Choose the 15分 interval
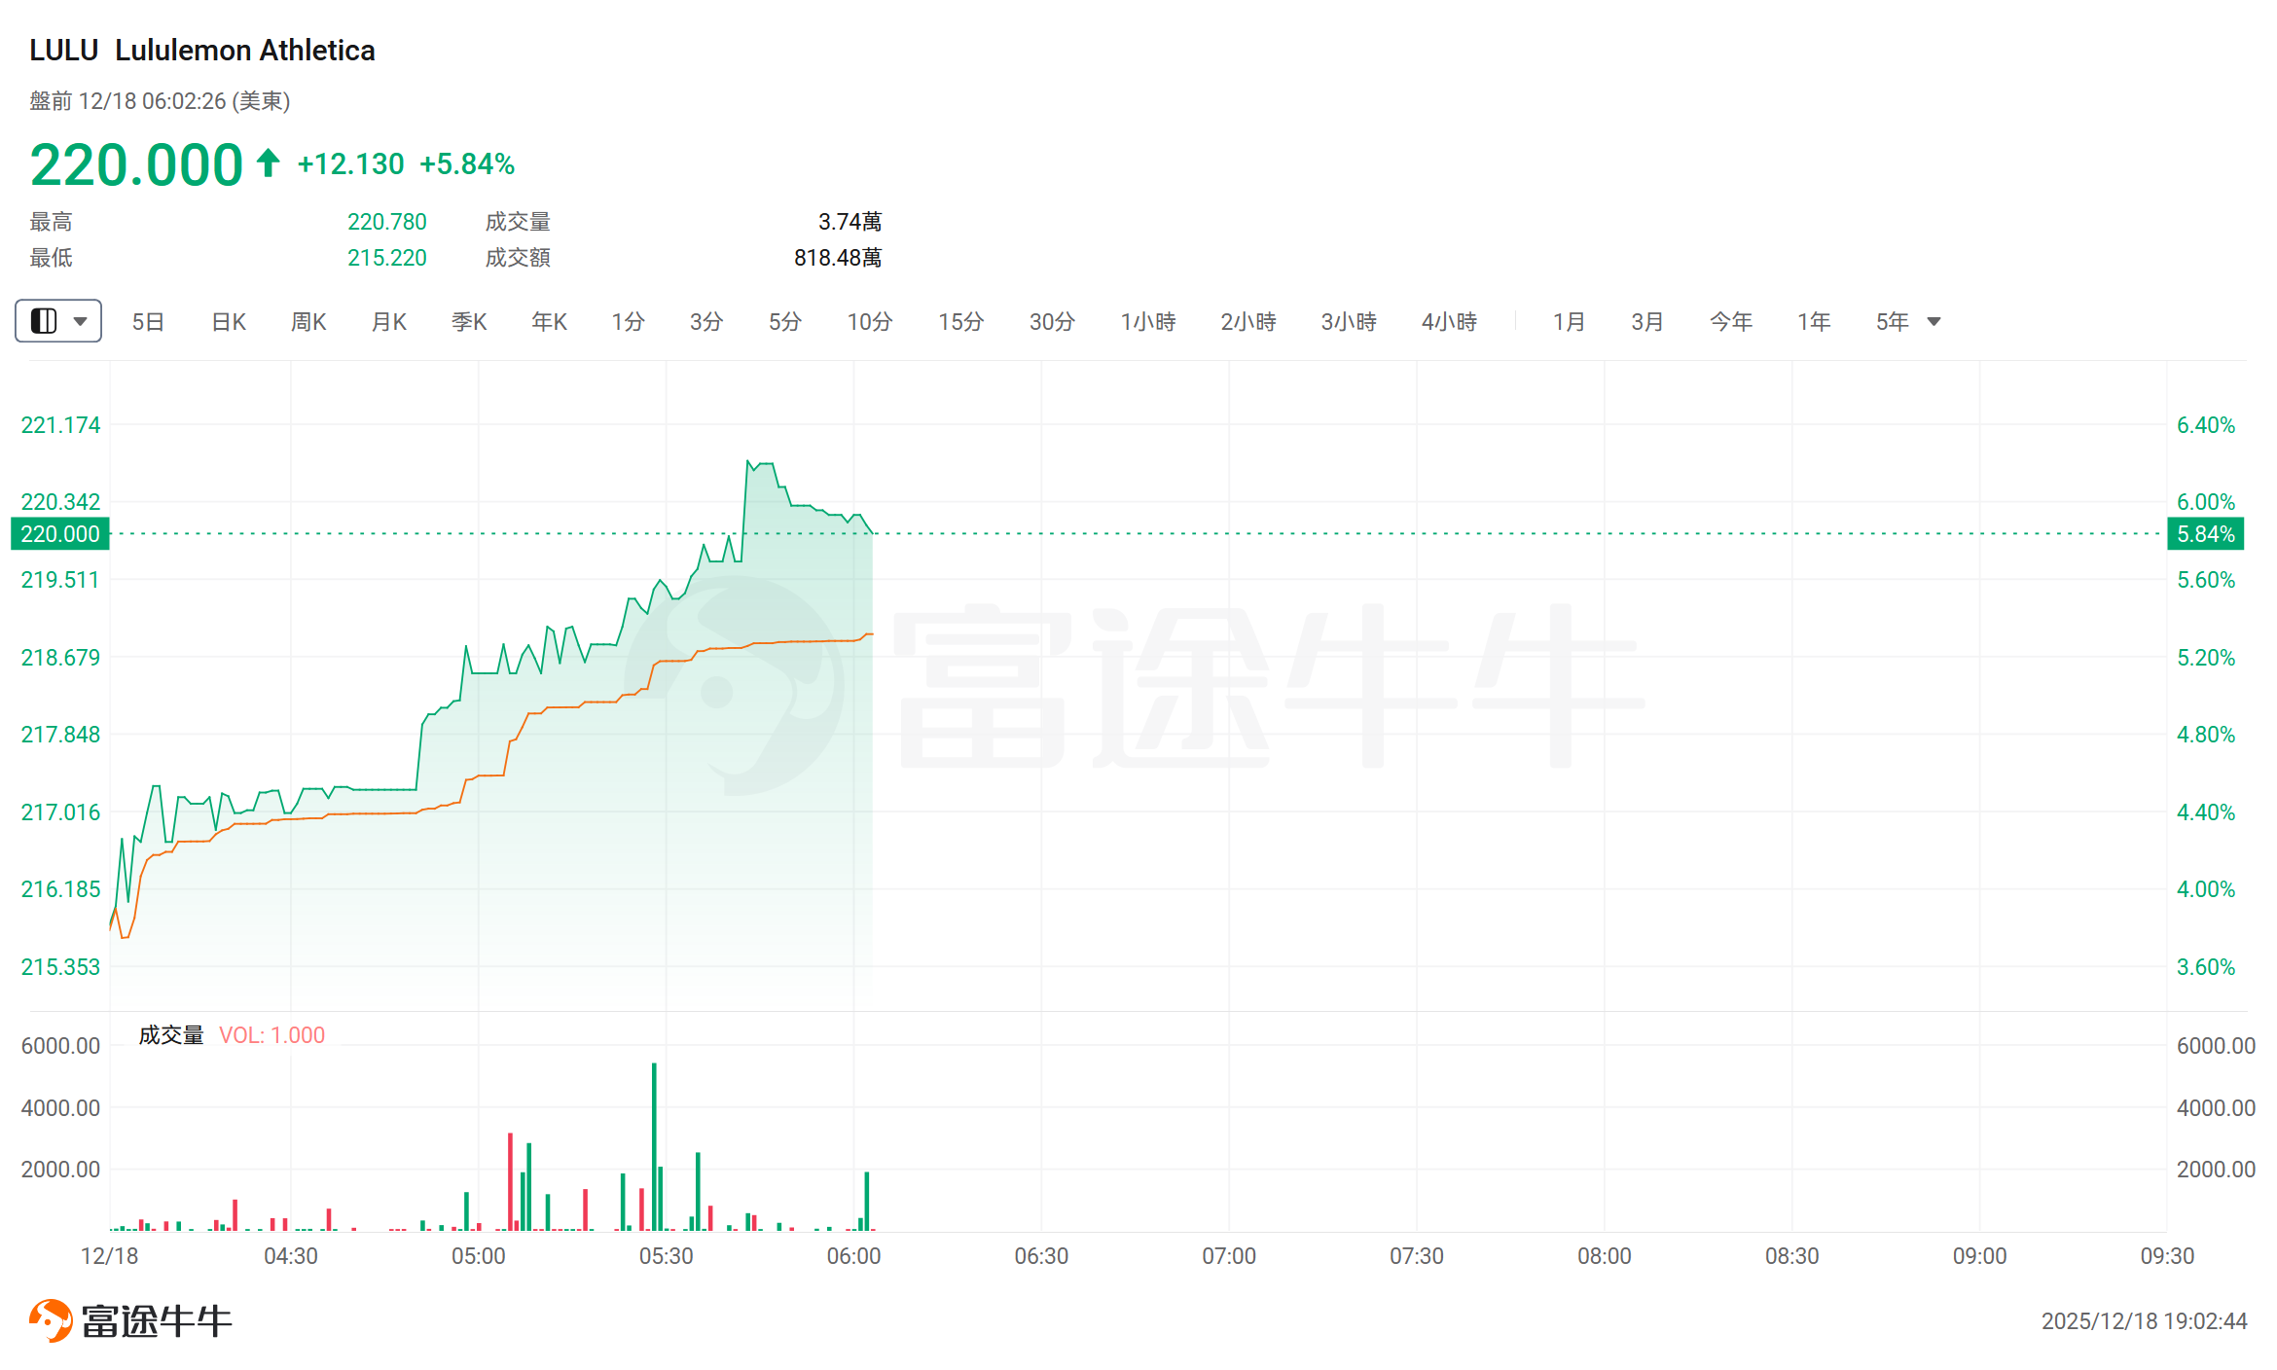This screenshot has height=1370, width=2277. pos(960,322)
